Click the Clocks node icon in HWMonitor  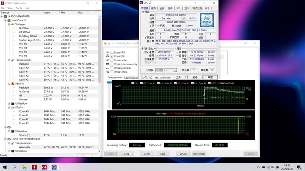13,108
